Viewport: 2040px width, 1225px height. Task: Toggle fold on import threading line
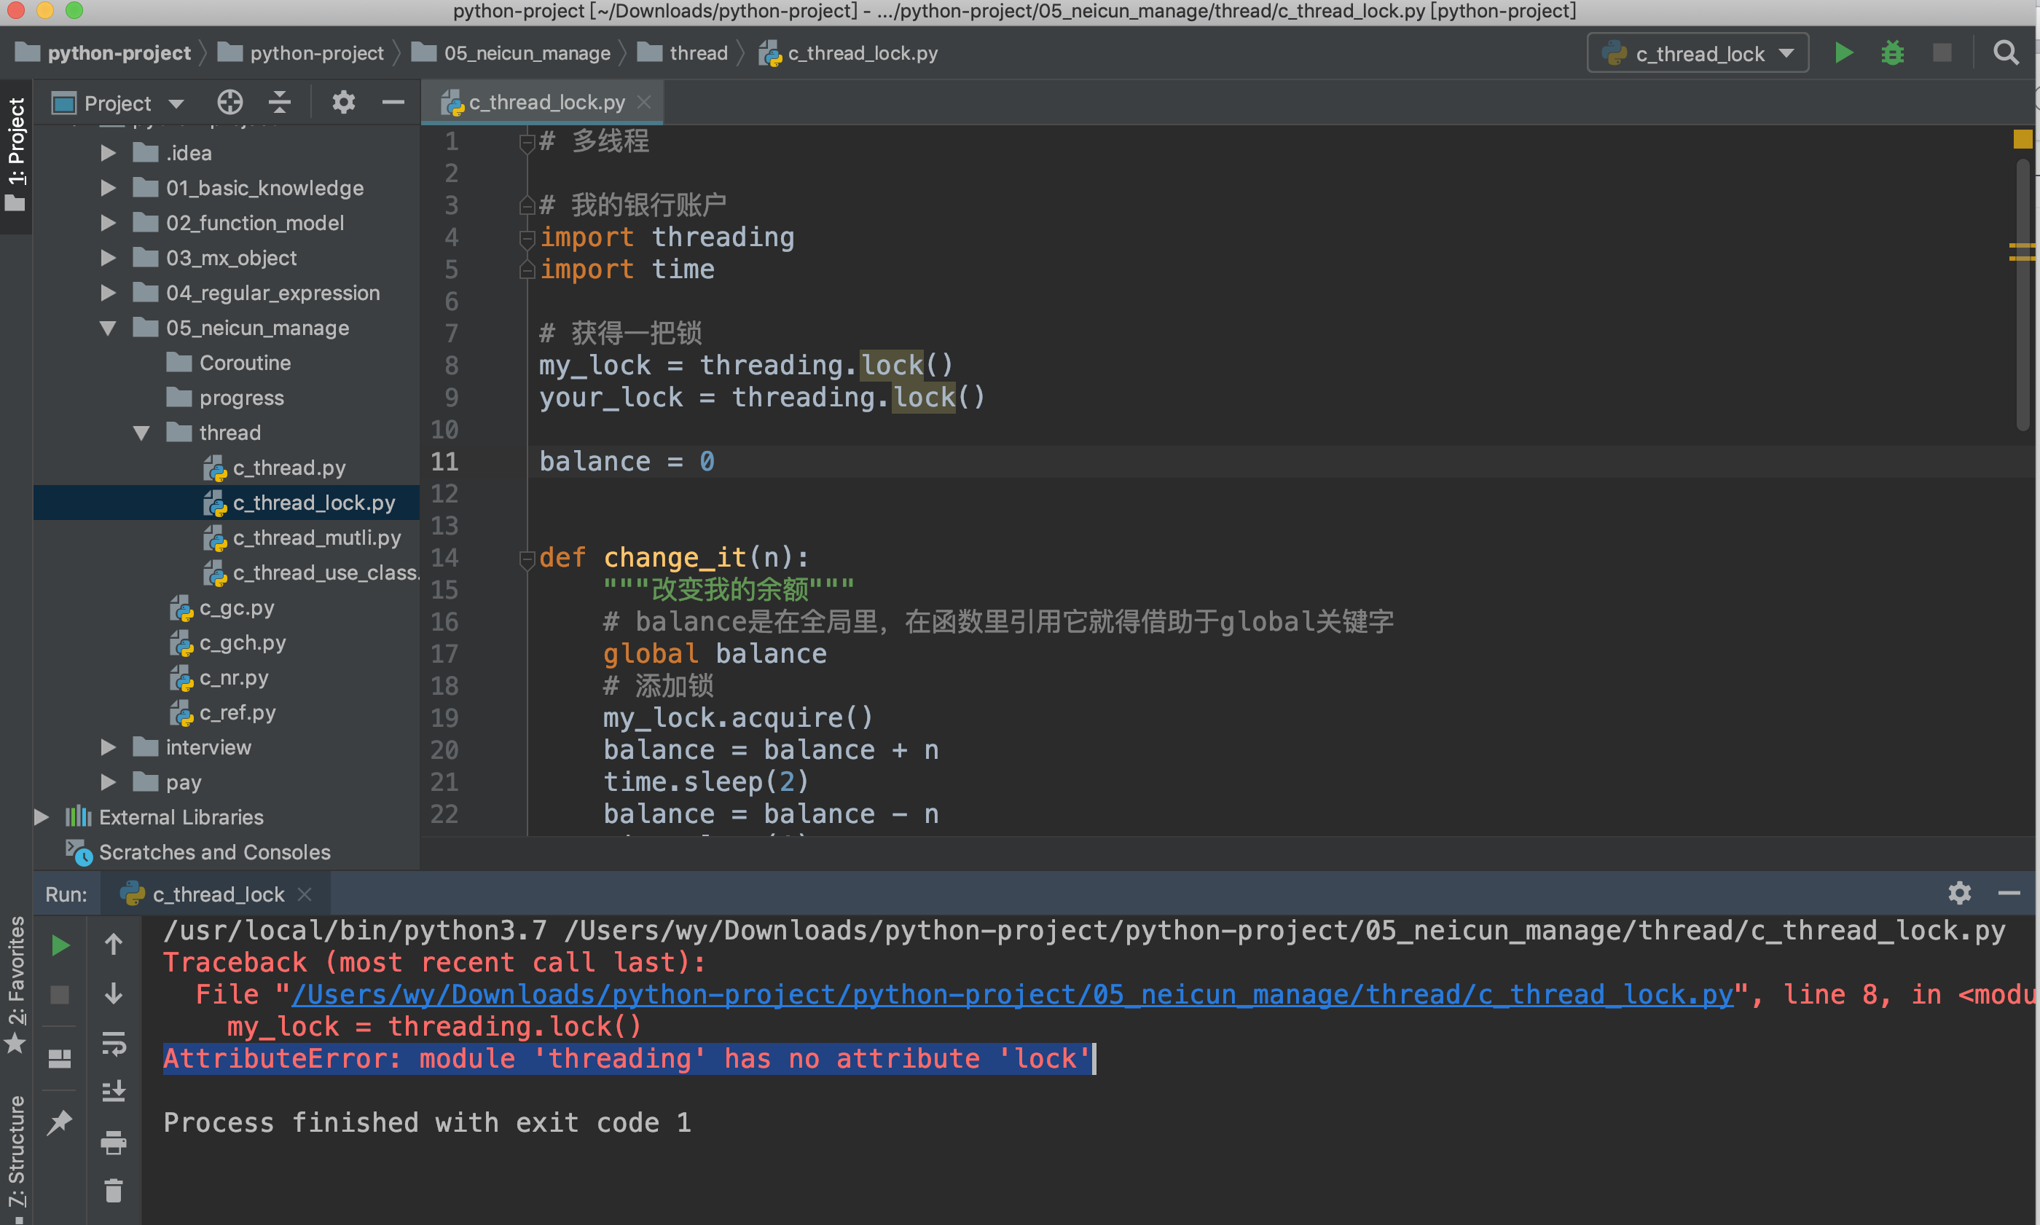[527, 239]
